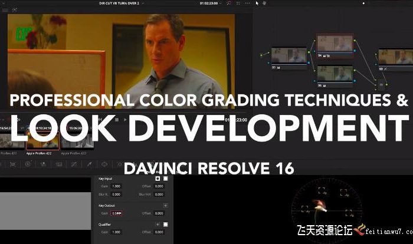Image resolution: width=413 pixels, height=244 pixels.
Task: Toggle the Key Output invert icon
Action: (x=165, y=206)
